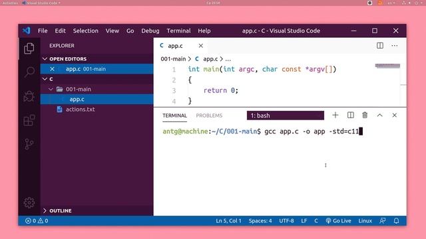Select the app.c editor tab

coord(181,46)
